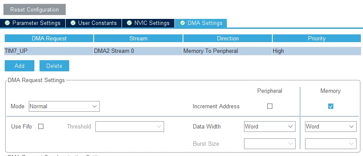Click the green check icon on NVIC Settings

point(129,23)
